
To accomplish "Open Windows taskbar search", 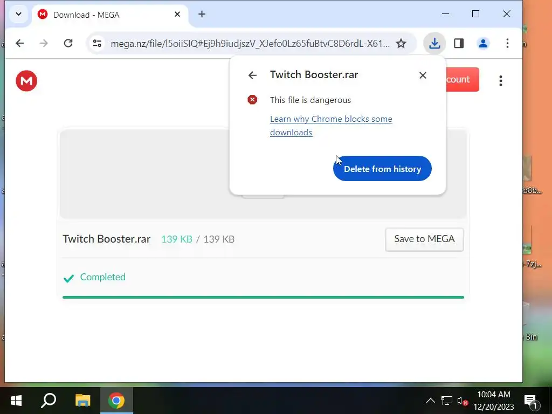I will tap(49, 401).
